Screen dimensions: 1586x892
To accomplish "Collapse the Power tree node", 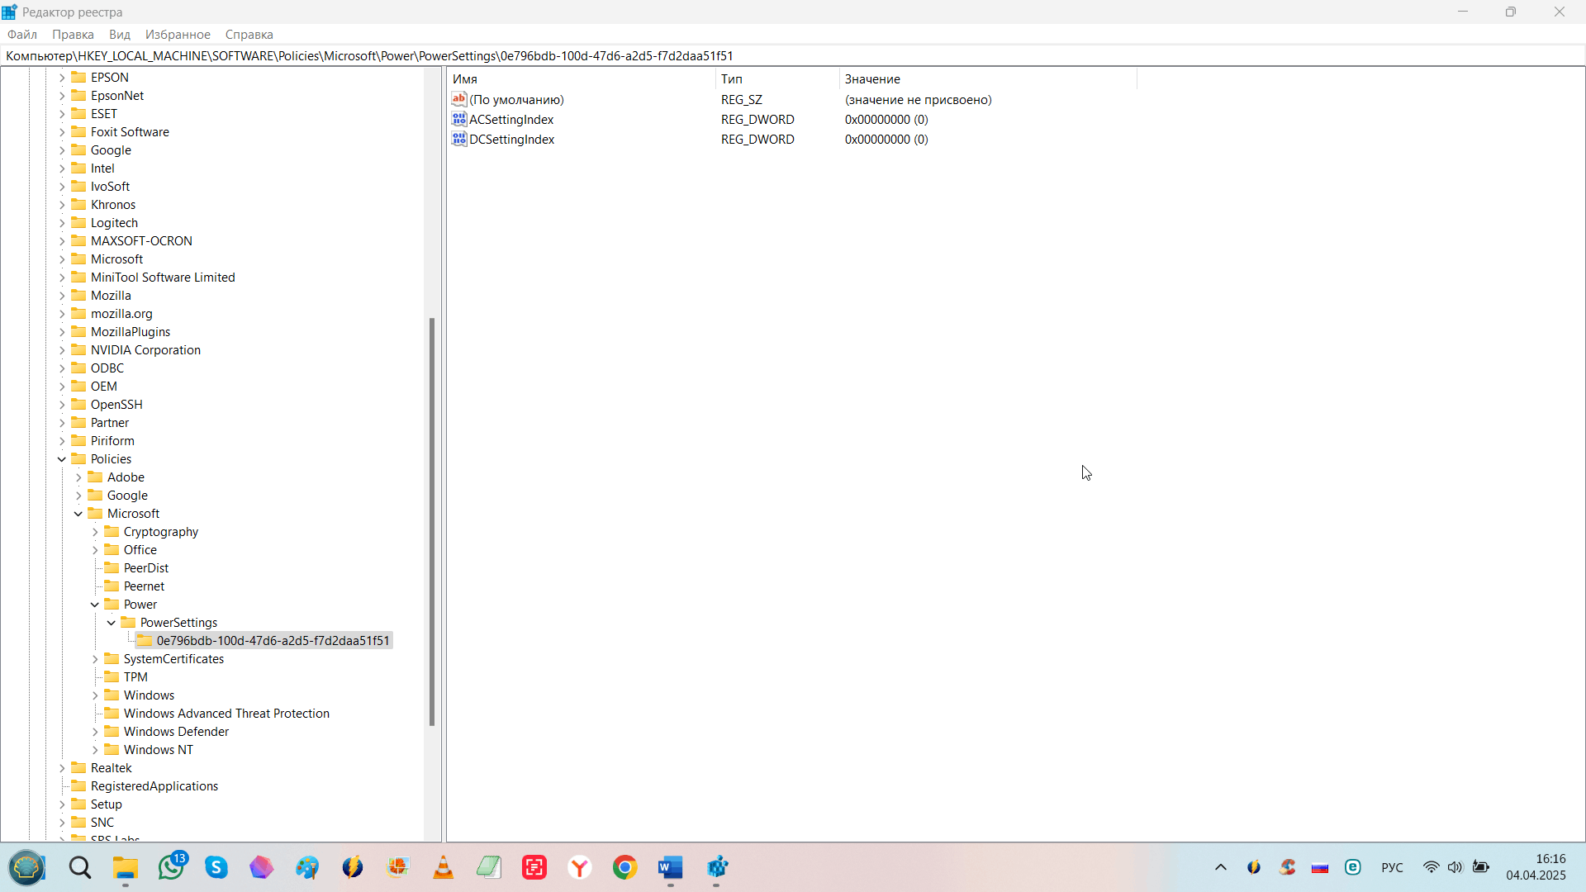I will pyautogui.click(x=95, y=605).
